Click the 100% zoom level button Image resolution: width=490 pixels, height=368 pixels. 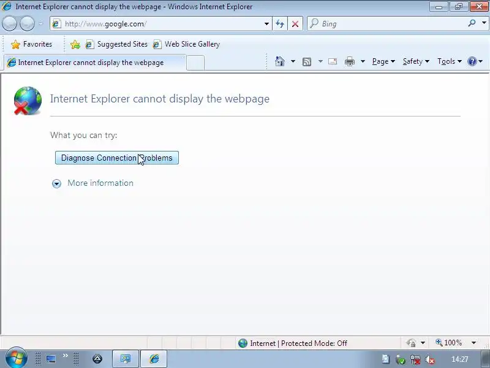coord(449,343)
